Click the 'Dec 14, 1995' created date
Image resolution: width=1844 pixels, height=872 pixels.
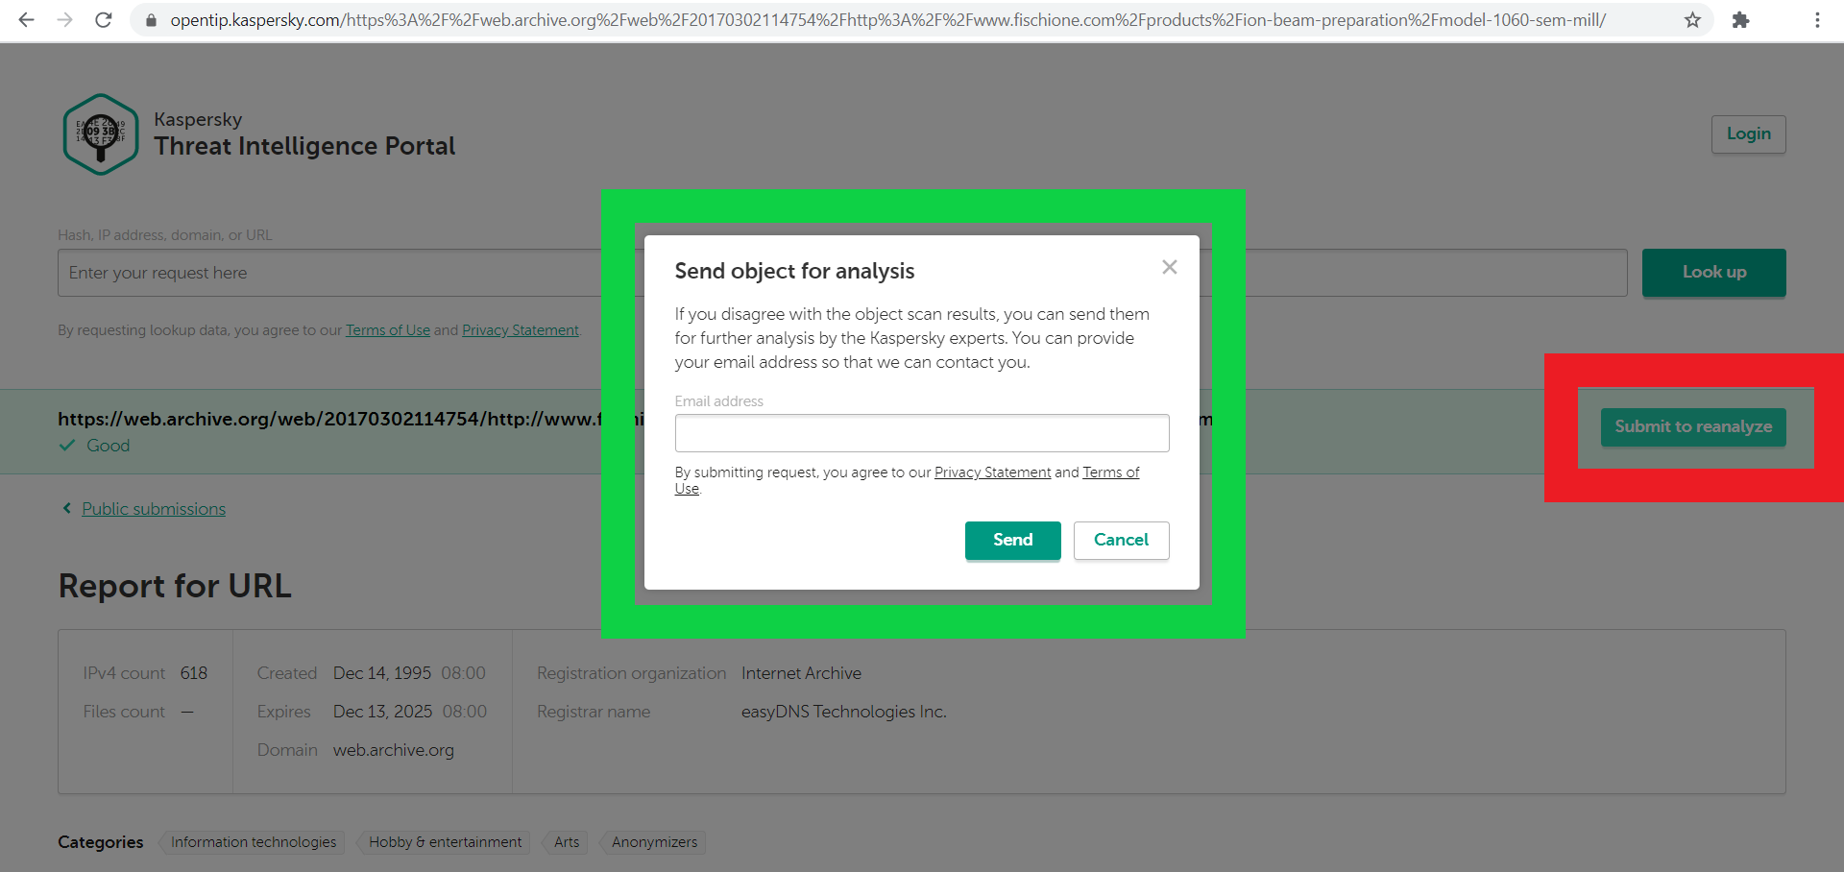pos(382,673)
